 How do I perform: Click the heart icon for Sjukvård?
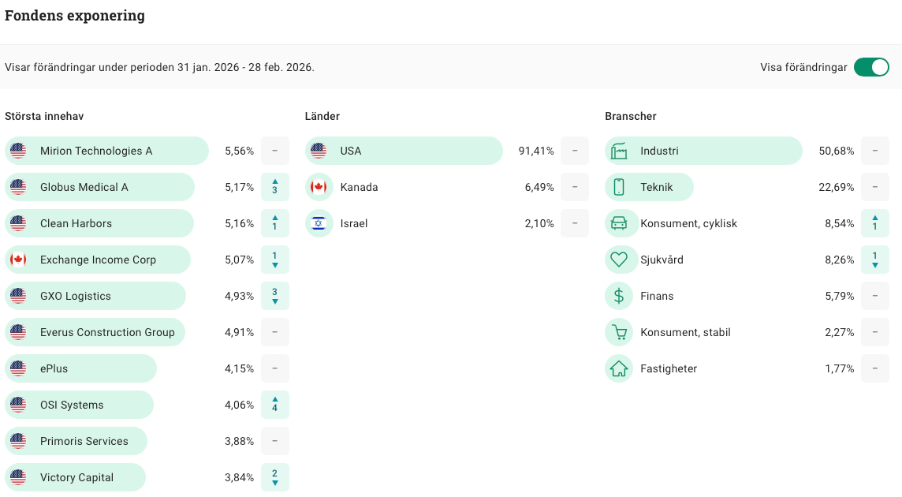point(619,260)
